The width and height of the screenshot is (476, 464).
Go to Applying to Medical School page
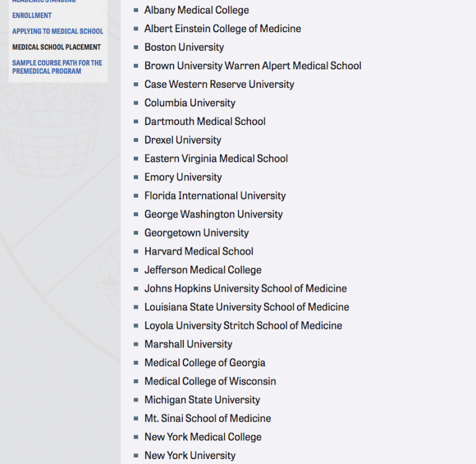[58, 31]
